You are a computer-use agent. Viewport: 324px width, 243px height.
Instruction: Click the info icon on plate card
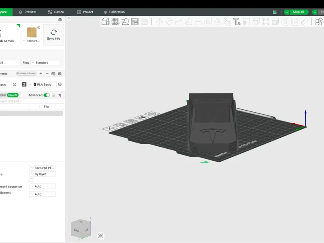click(38, 28)
